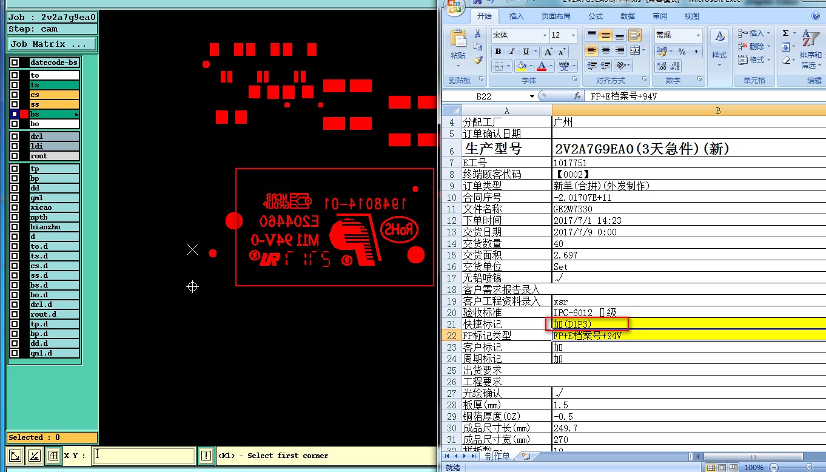Click the Middle Align icon
The image size is (826, 472).
click(x=605, y=35)
